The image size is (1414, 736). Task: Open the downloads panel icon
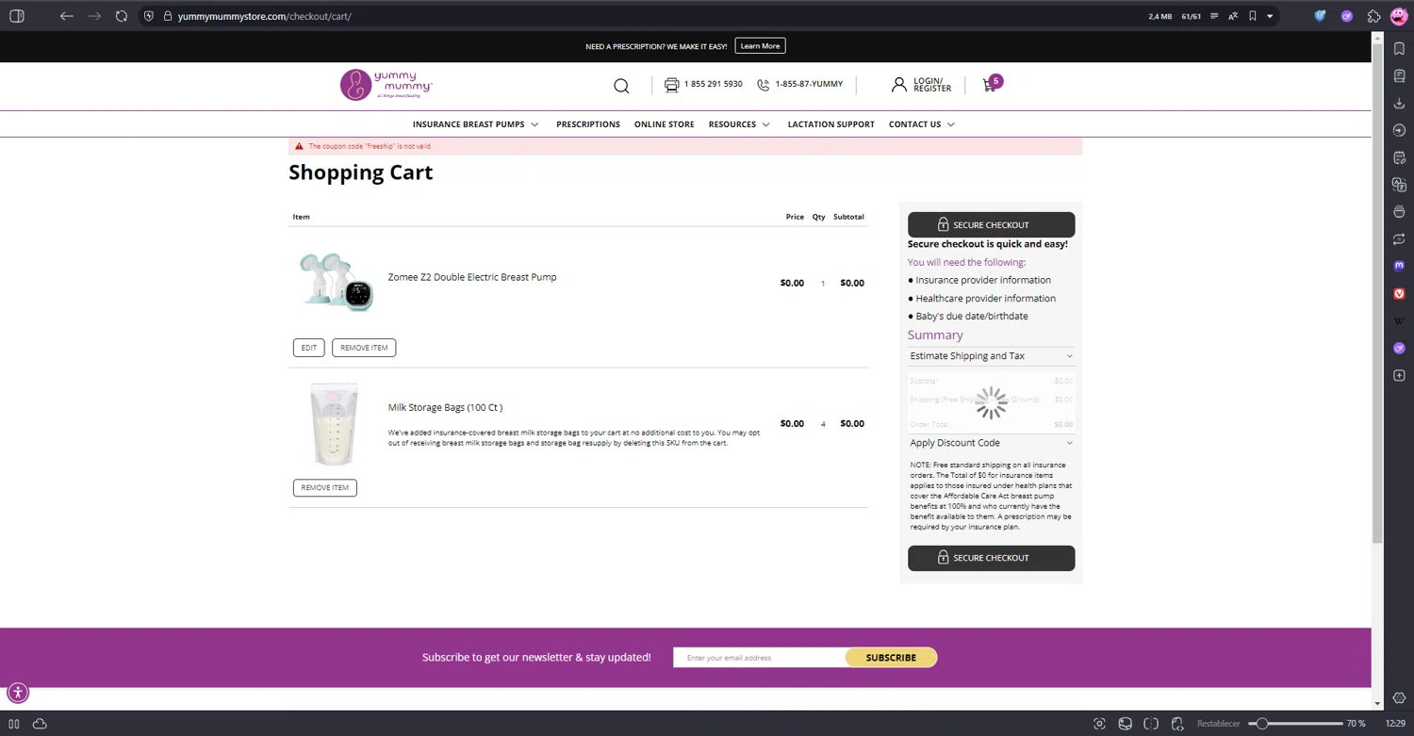point(1399,103)
